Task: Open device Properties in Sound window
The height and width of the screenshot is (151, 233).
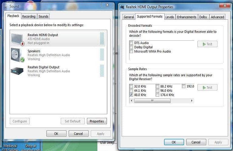Action: click(97, 121)
